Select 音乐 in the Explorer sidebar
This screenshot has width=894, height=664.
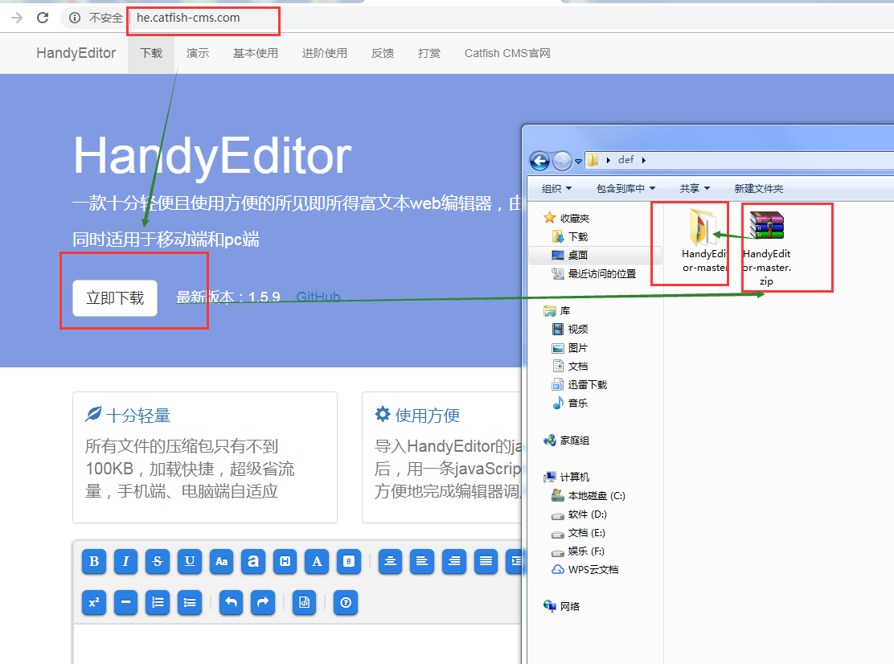tap(570, 403)
